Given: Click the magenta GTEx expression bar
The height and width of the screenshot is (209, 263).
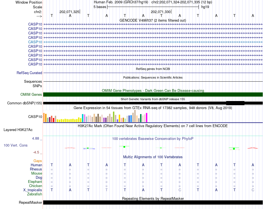Looking at the screenshot, I should (147, 117).
